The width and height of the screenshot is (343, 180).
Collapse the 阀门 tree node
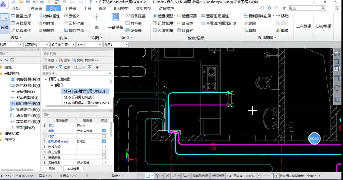point(52,85)
